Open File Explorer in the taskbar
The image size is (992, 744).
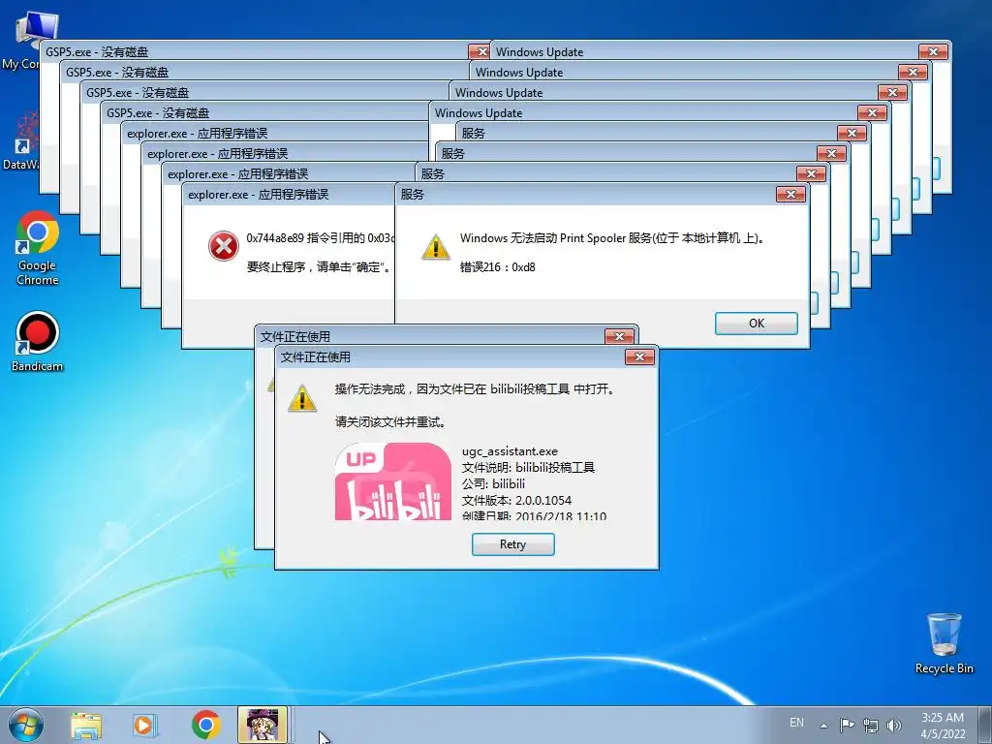86,726
